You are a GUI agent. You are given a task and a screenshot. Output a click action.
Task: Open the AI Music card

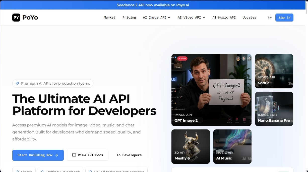pyautogui.click(x=232, y=146)
